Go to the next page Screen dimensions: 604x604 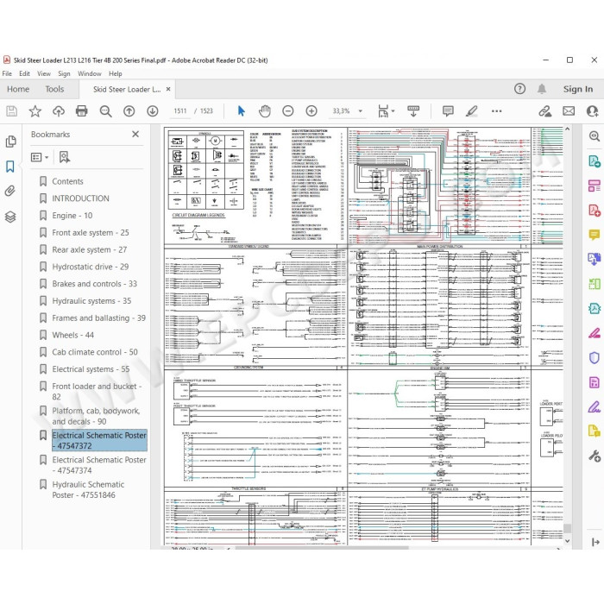153,111
